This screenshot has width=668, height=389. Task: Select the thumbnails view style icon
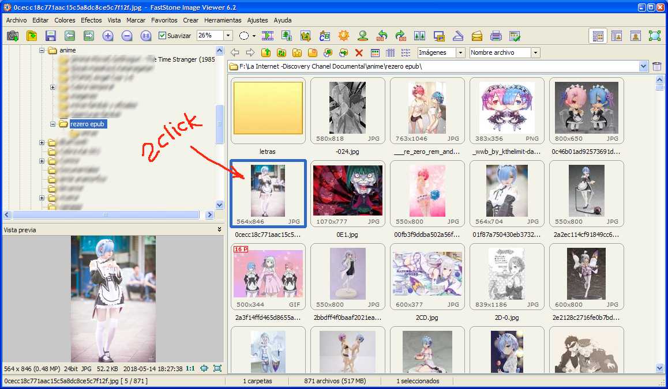point(375,53)
